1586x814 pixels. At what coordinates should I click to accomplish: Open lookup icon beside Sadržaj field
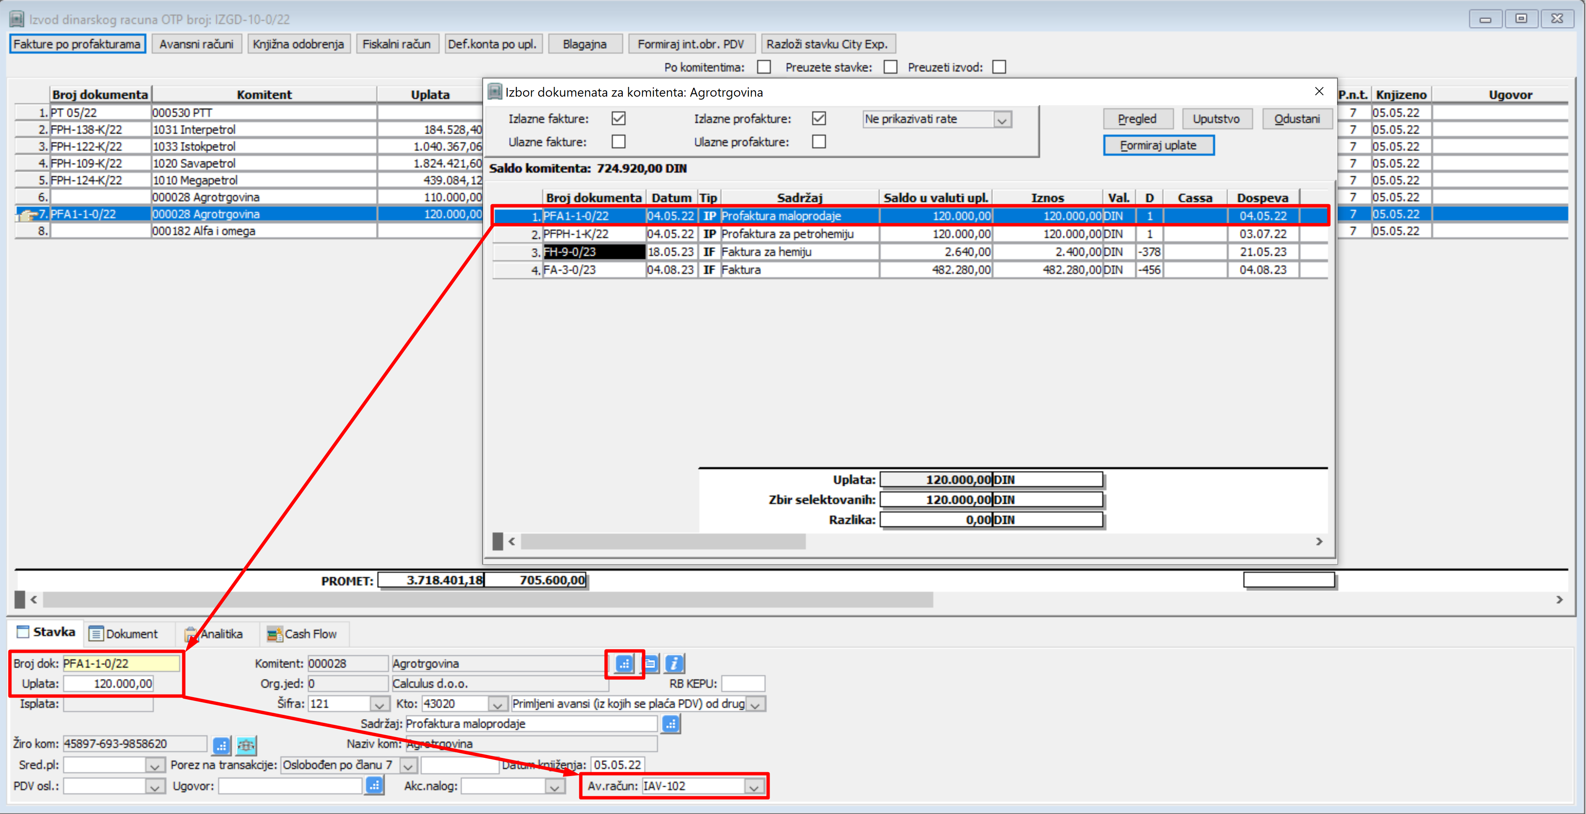[670, 724]
